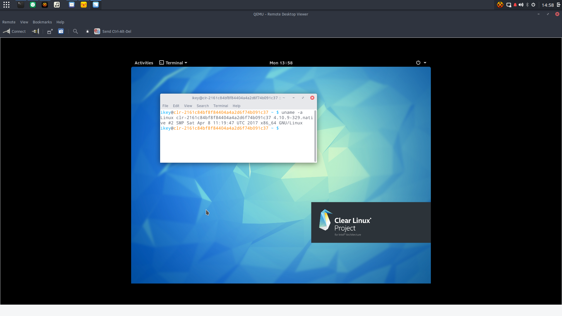
Task: Open the applications grid launcher
Action: pyautogui.click(x=6, y=5)
